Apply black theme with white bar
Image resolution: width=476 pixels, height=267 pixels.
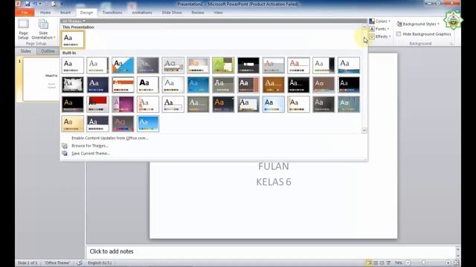tap(248, 65)
